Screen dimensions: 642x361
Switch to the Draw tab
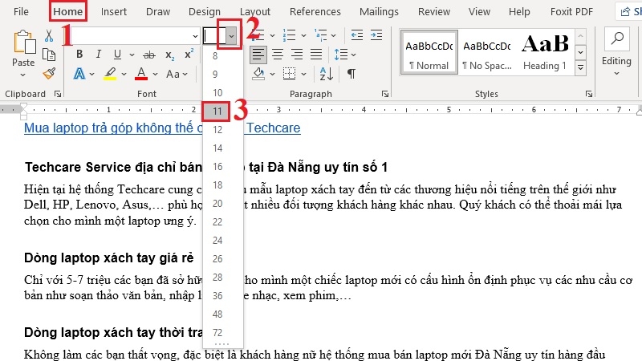coord(158,11)
